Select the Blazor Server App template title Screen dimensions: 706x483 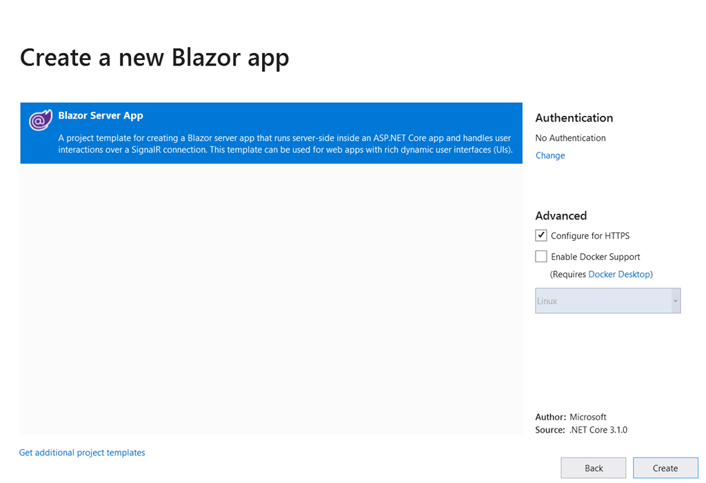click(101, 116)
